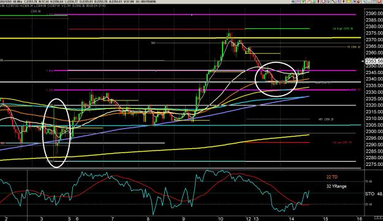Click the round clock-like toolbar icon
383x221 pixels.
[323, 1]
